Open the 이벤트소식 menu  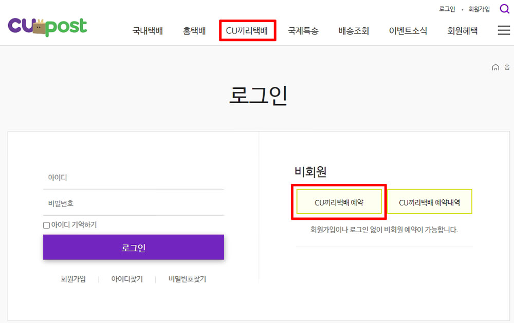click(x=408, y=31)
